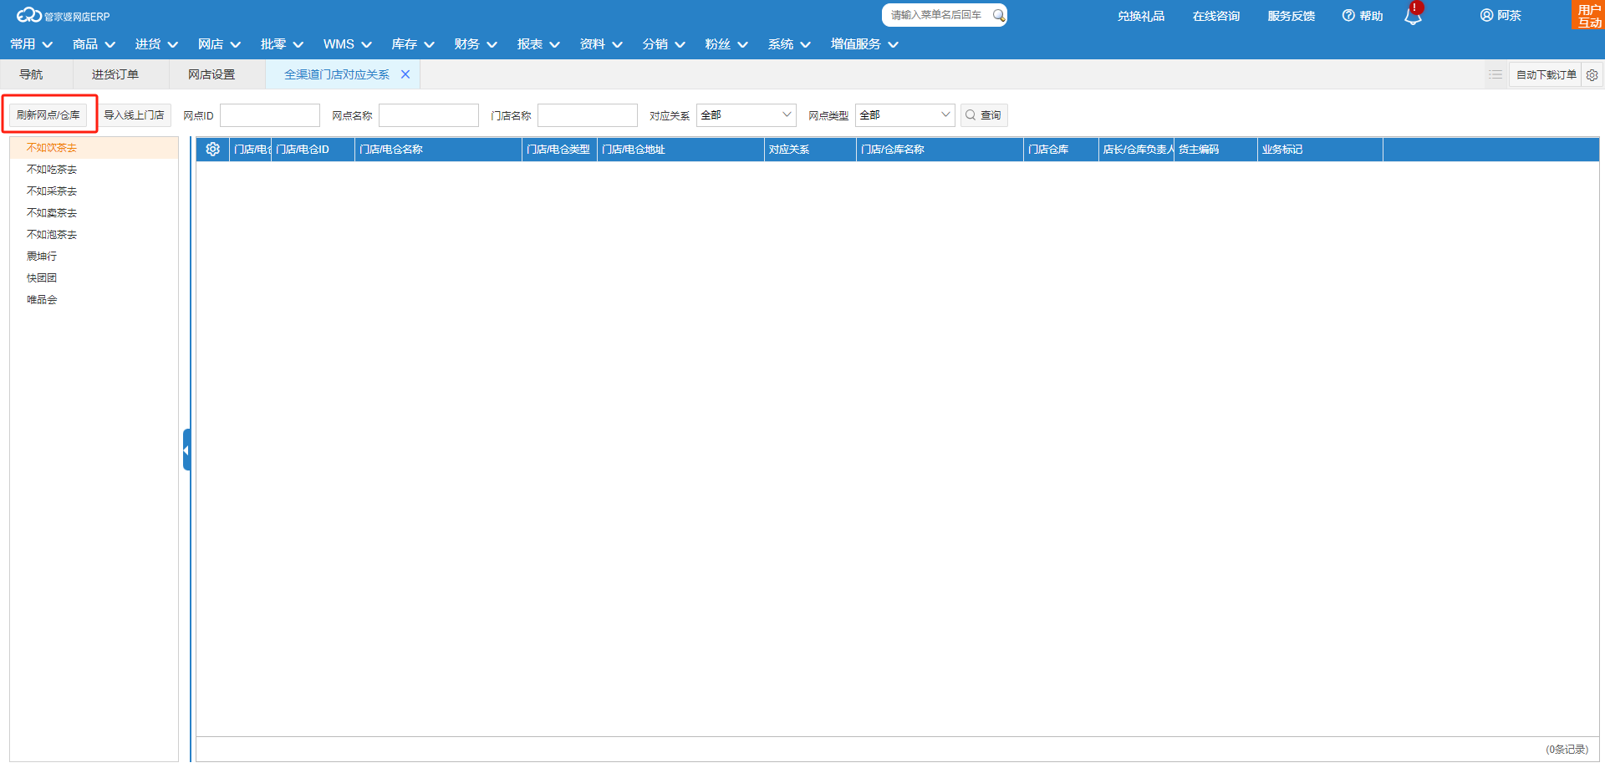
Task: Click the 门店仓库 column header
Action: 1062,150
